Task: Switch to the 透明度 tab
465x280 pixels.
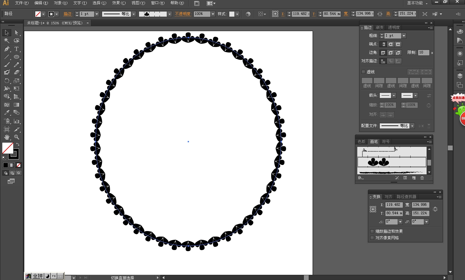Action: click(394, 28)
